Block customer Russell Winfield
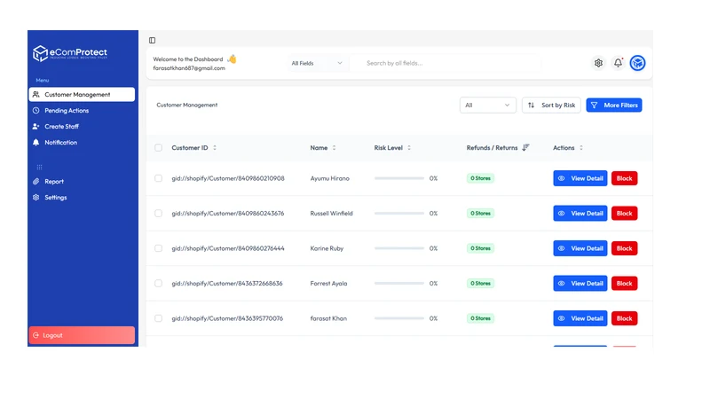 pyautogui.click(x=625, y=213)
